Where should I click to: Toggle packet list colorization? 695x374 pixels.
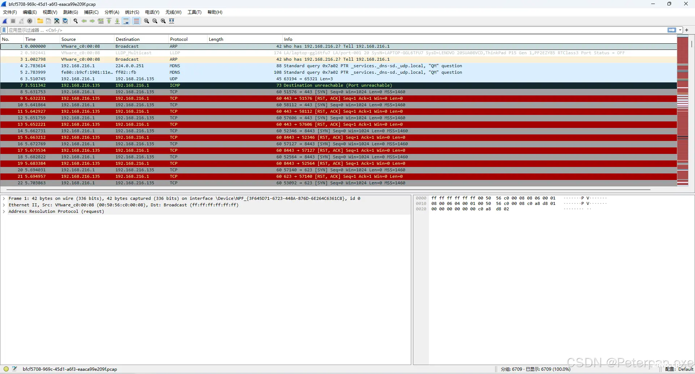(136, 21)
